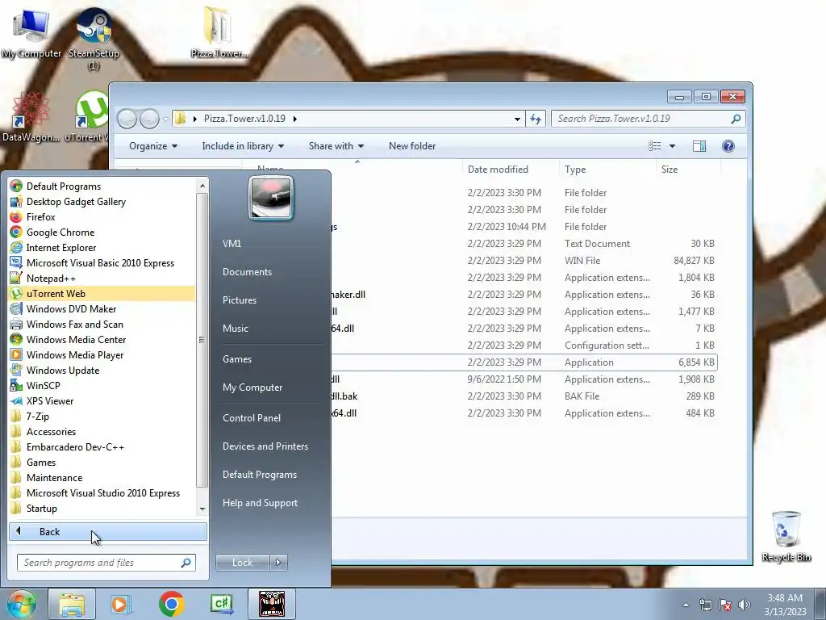Open Pictures from Start menu
The height and width of the screenshot is (620, 826).
pyautogui.click(x=240, y=300)
